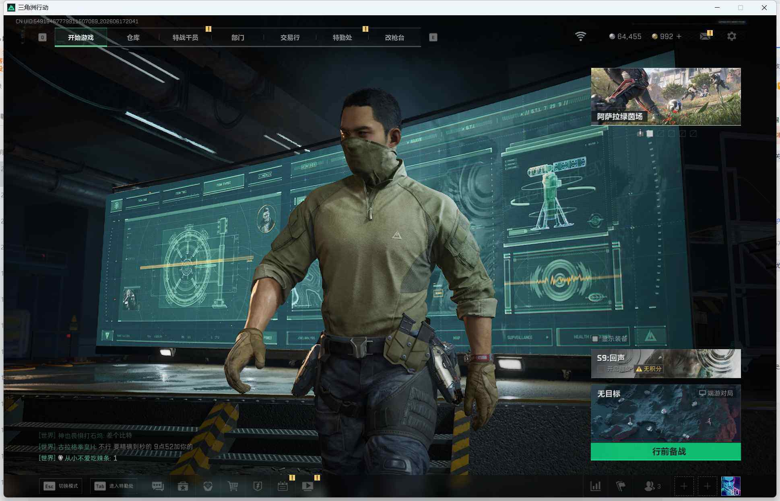Click the world chat message from 从小不爱吃辣条

click(78, 458)
